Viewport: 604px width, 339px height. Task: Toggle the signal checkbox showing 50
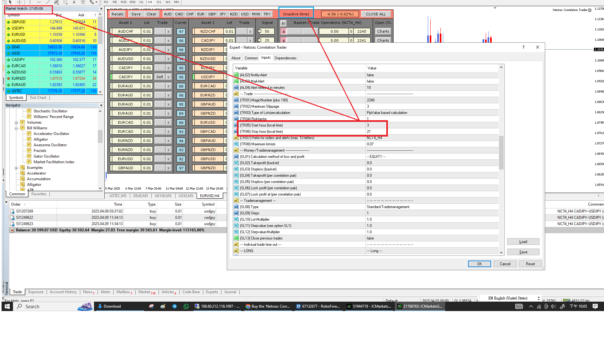pyautogui.click(x=260, y=31)
